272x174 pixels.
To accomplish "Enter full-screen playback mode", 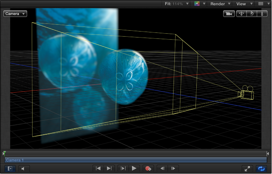I will coord(247,168).
